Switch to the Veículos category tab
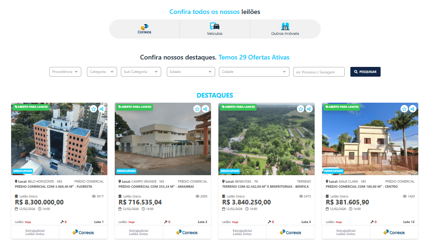Screen dimensions: 428x243 point(215,29)
